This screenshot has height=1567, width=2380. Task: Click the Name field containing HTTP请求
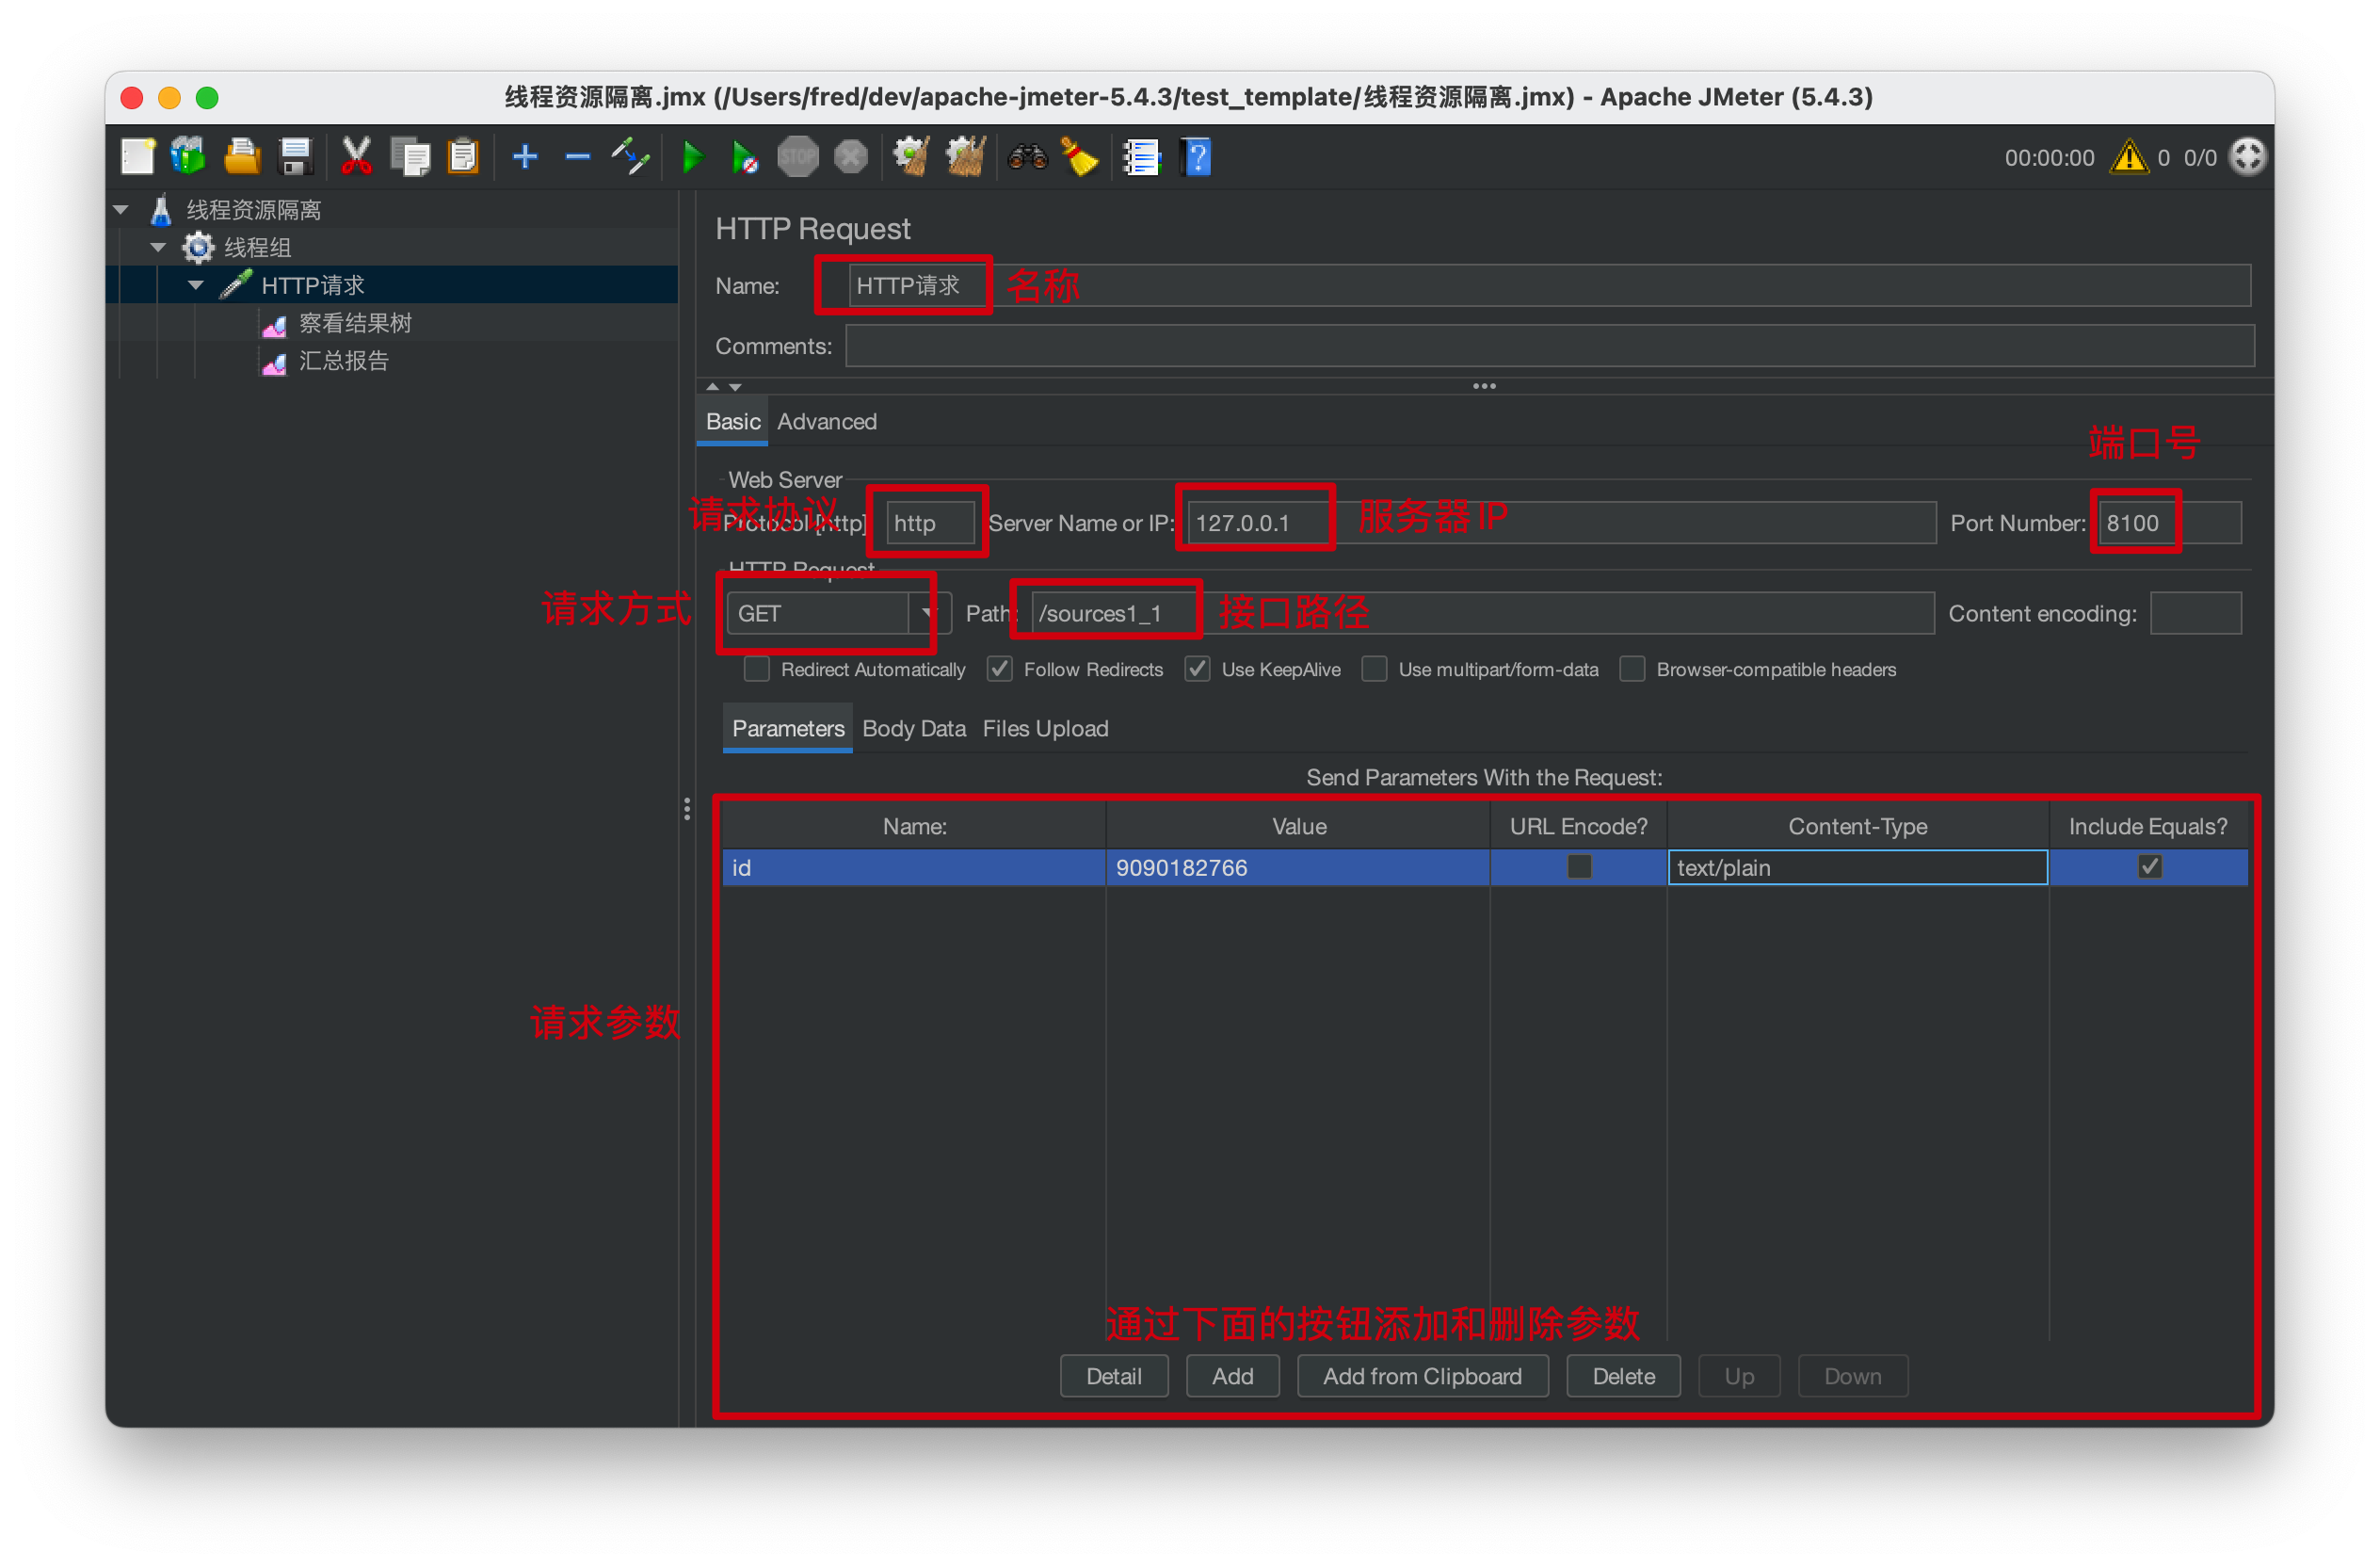pos(1549,286)
